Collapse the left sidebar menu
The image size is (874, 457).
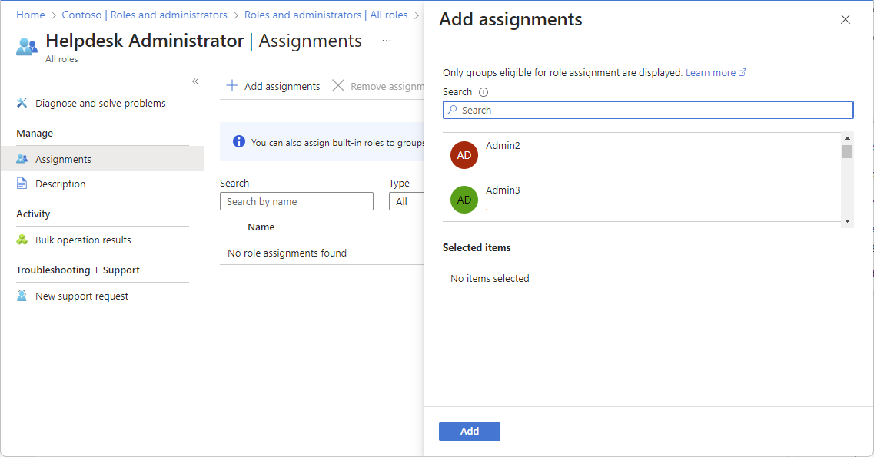(195, 81)
